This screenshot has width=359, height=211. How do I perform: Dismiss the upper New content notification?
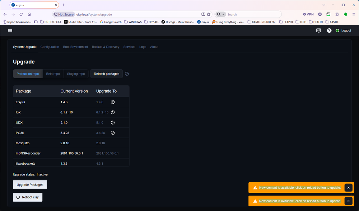(348, 188)
